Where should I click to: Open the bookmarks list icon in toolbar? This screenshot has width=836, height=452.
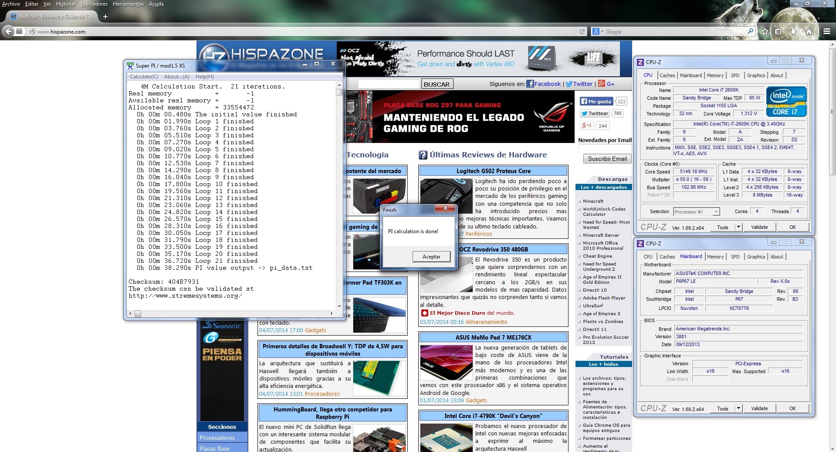778,31
